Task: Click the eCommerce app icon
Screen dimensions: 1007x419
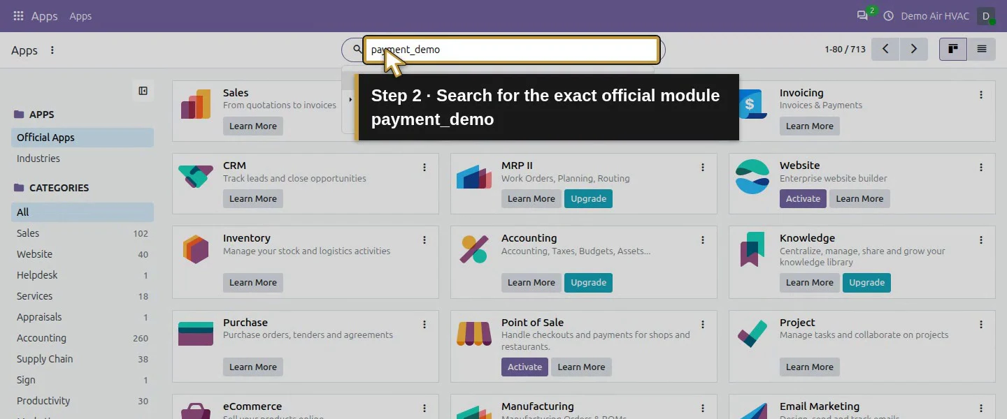Action: tap(196, 411)
